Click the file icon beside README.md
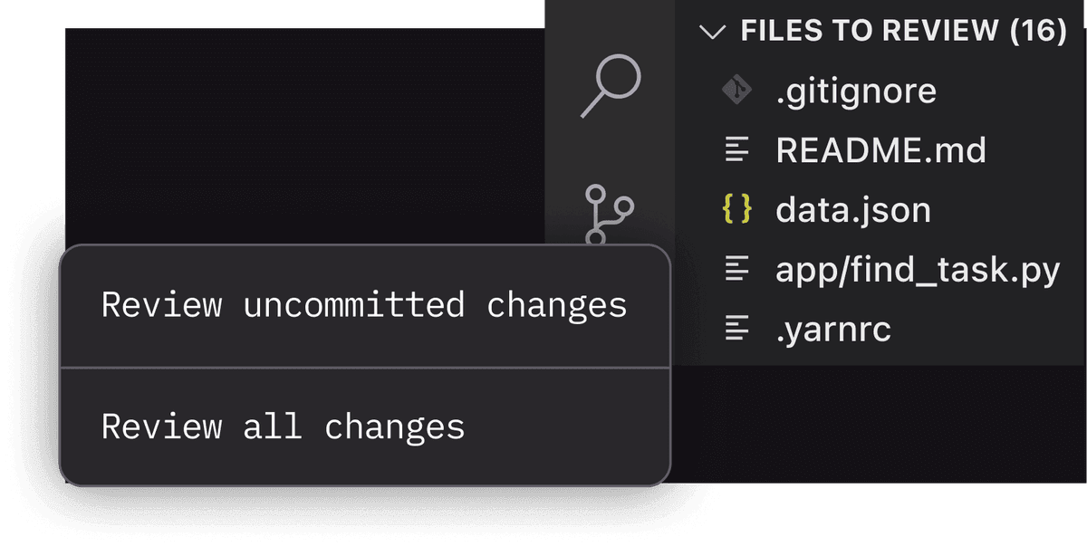Screen dimensions: 1087x546 pyautogui.click(x=737, y=150)
